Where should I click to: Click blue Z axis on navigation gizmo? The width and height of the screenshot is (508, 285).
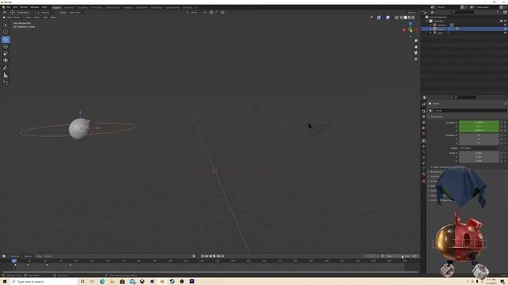[410, 24]
